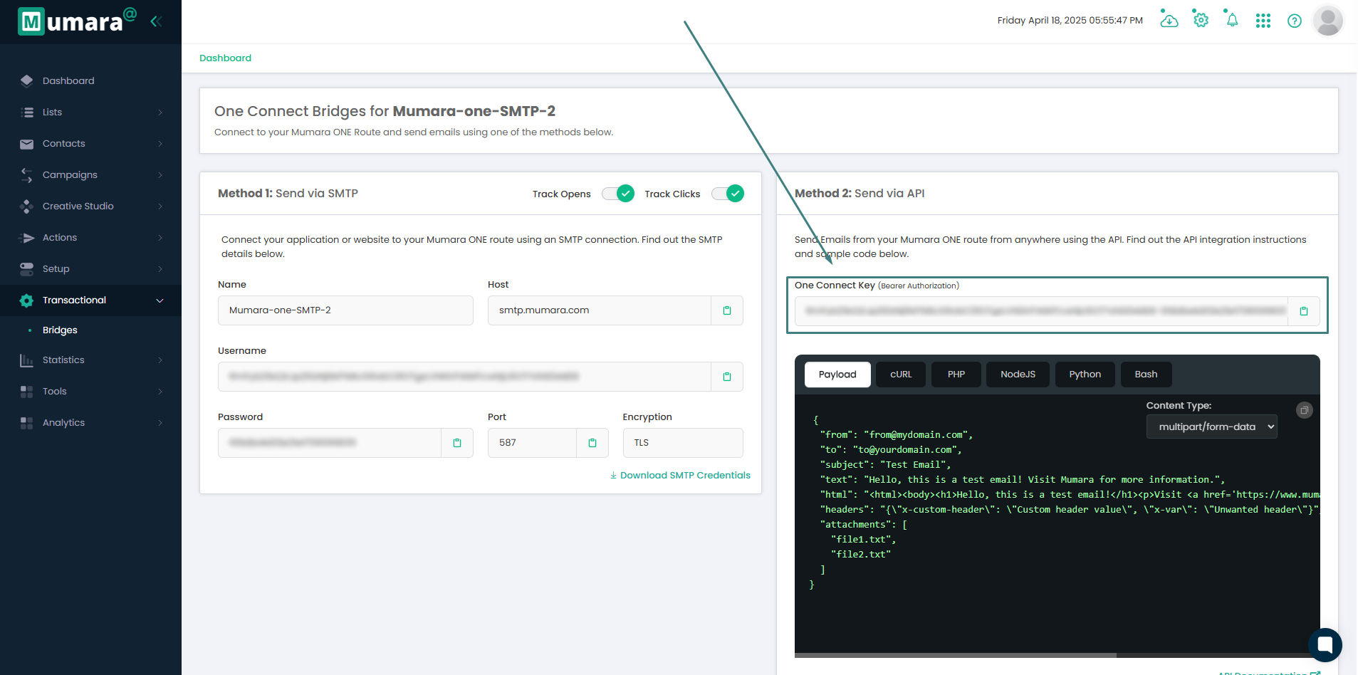Toggle Track Clicks switch
Screen dimensions: 1358x675
coord(728,194)
